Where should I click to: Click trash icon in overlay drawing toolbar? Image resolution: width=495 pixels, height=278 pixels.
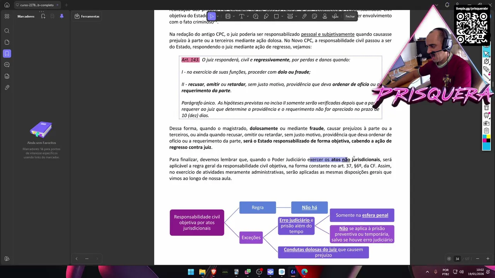click(x=486, y=108)
